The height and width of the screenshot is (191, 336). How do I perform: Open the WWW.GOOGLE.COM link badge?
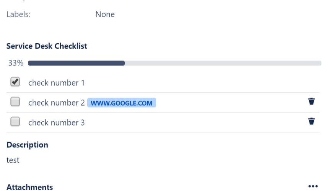point(122,103)
